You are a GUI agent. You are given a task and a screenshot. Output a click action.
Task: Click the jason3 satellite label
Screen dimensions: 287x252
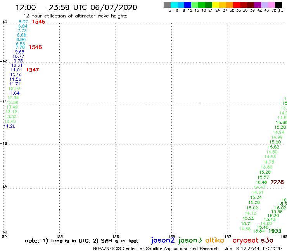[190, 240]
